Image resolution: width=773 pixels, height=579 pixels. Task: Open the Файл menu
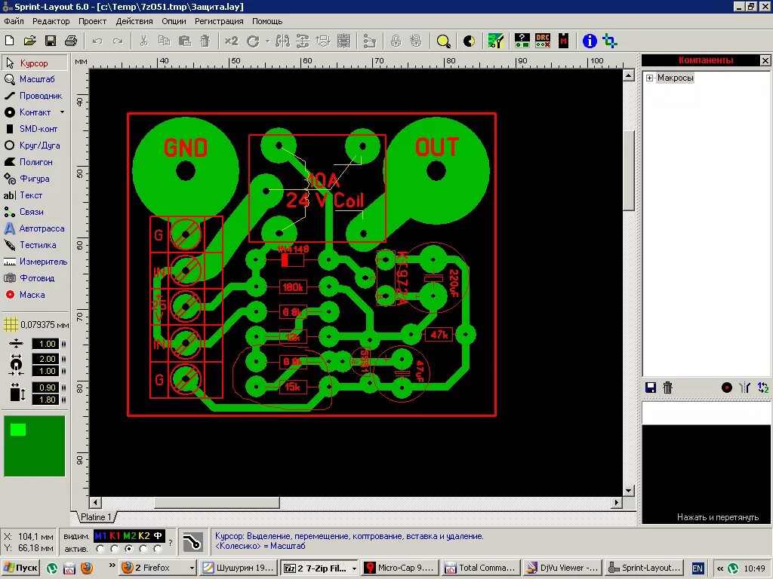(x=14, y=21)
